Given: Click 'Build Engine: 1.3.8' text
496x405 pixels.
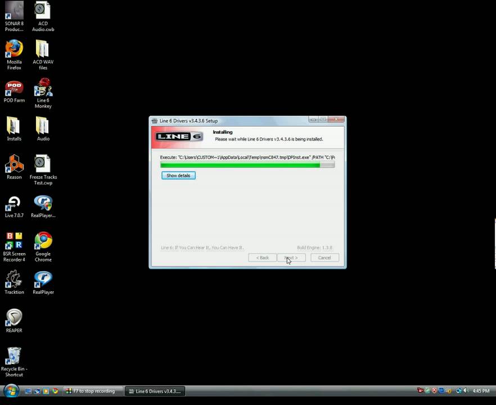Looking at the screenshot, I should tap(315, 247).
